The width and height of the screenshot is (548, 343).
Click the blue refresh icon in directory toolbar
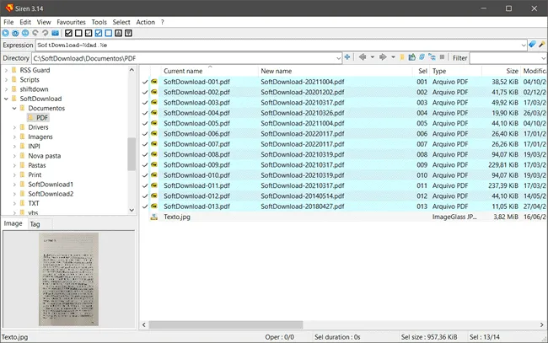(x=422, y=57)
